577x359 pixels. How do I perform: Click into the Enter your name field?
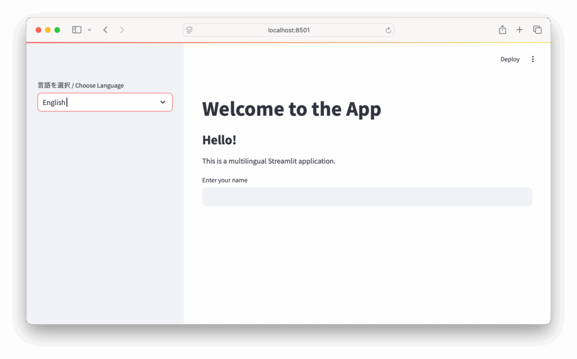367,197
